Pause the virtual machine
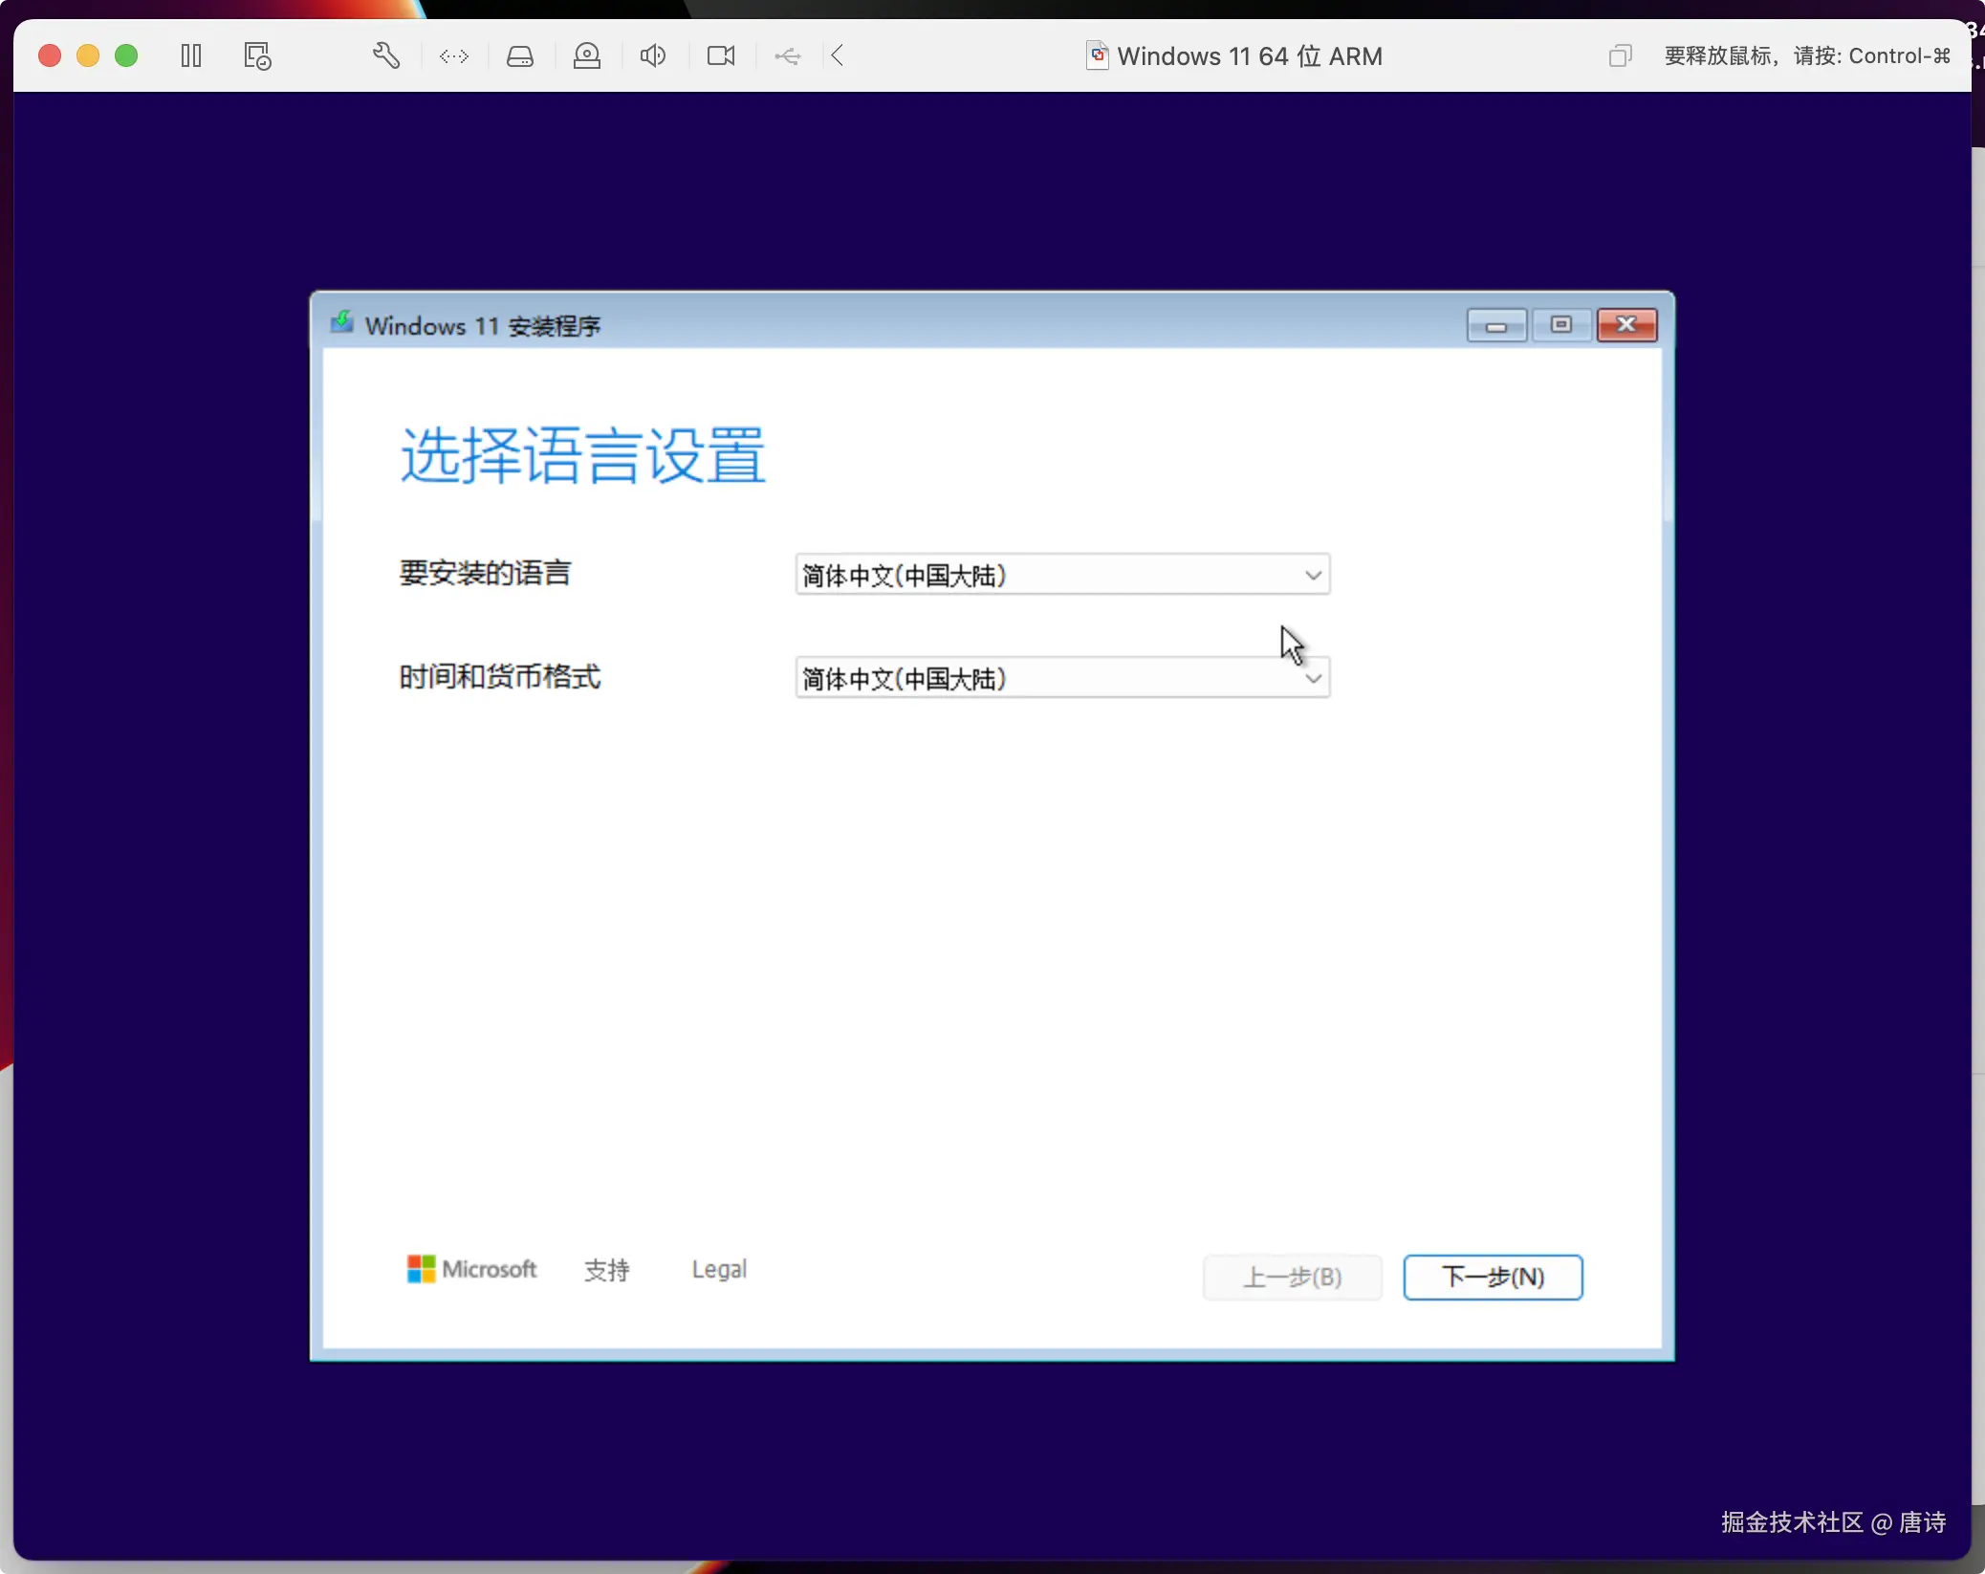Image resolution: width=1985 pixels, height=1574 pixels. coord(191,55)
